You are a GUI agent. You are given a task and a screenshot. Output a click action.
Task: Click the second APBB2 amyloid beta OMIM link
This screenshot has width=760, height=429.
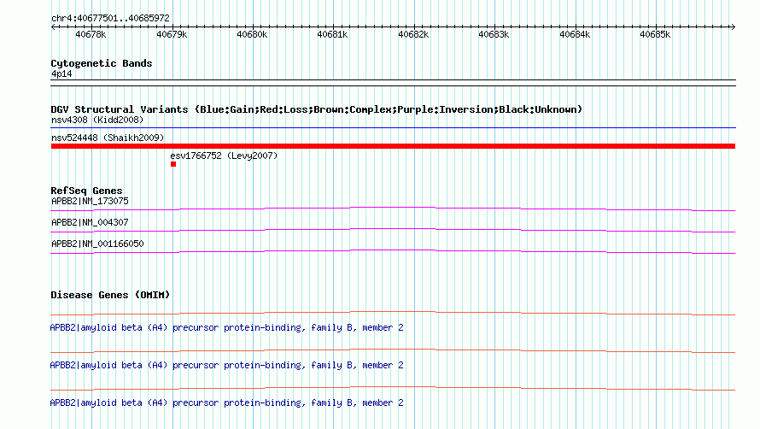227,365
